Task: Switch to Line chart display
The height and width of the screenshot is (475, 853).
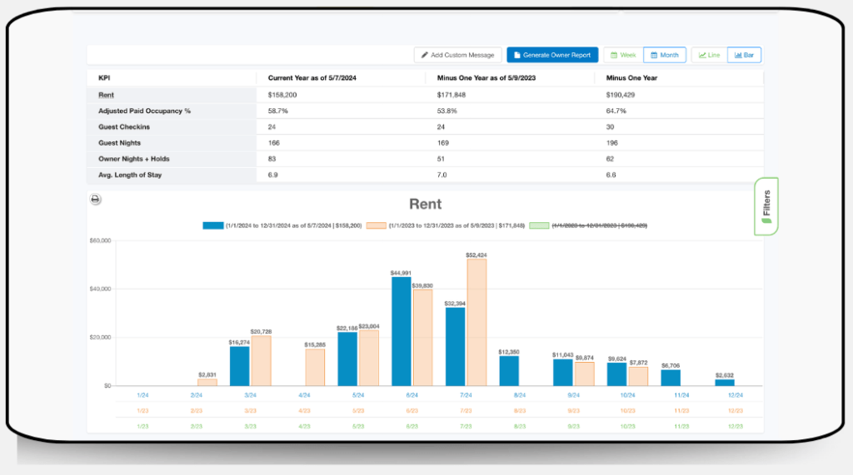Action: [x=709, y=55]
